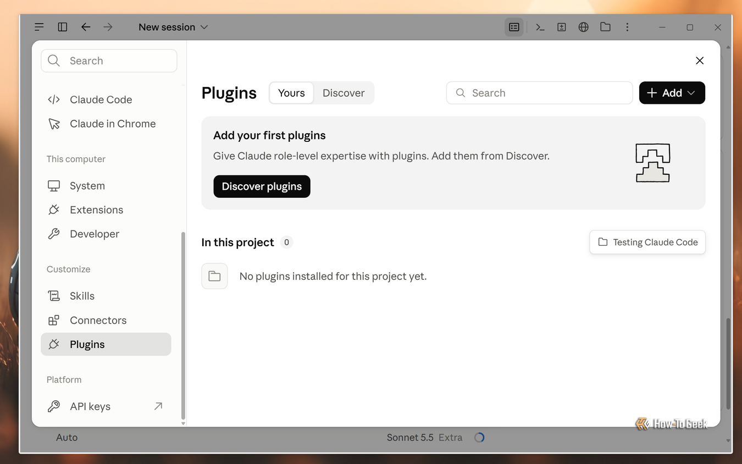Toggle the sidebar panel icon

63,27
